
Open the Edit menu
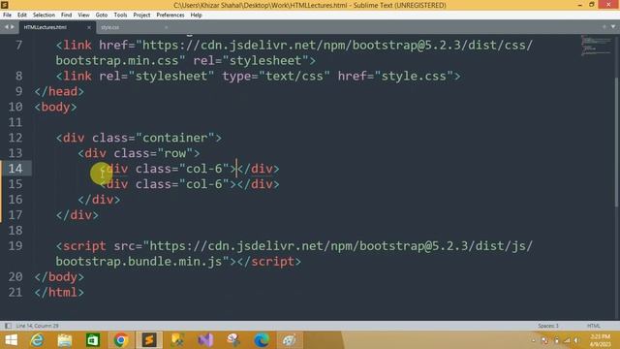pyautogui.click(x=21, y=16)
